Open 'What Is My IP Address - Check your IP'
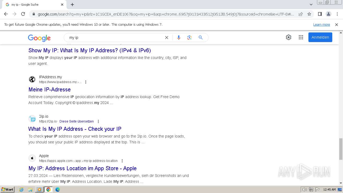Screen dimensions: 343x193 [x=75, y=129]
